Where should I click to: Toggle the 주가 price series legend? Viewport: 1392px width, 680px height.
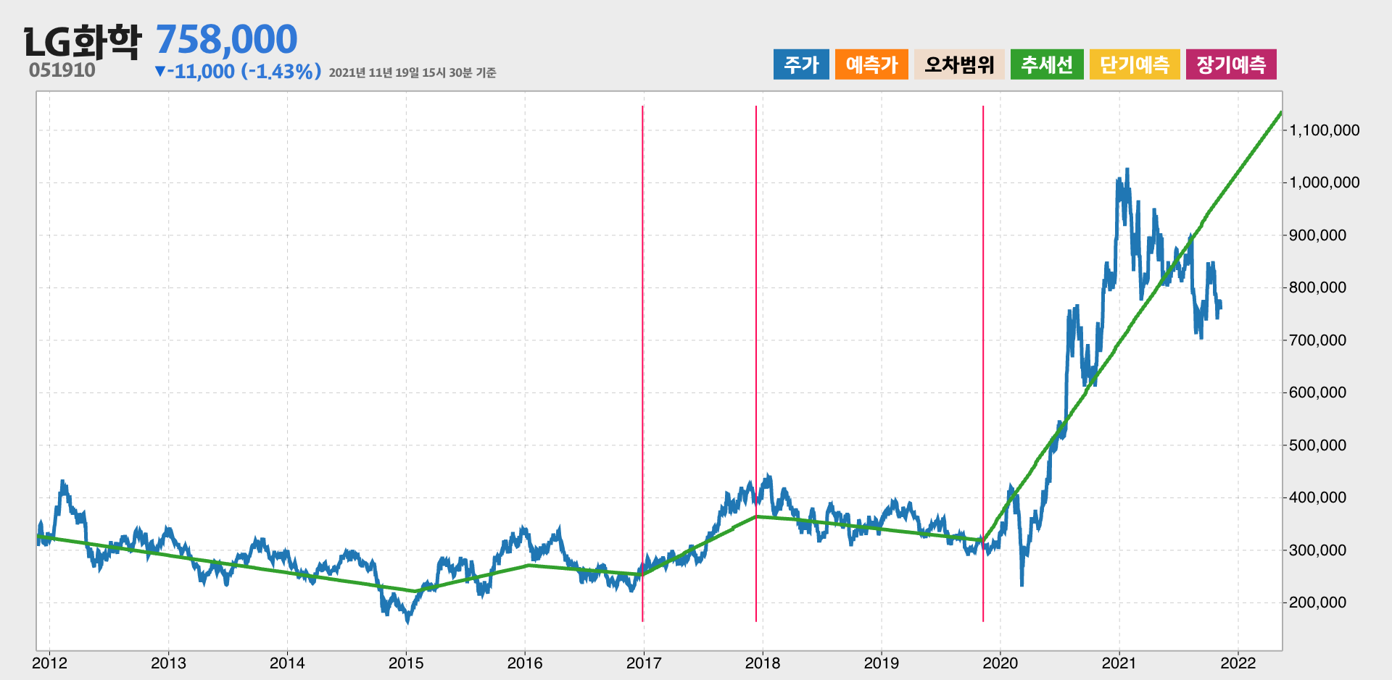801,64
